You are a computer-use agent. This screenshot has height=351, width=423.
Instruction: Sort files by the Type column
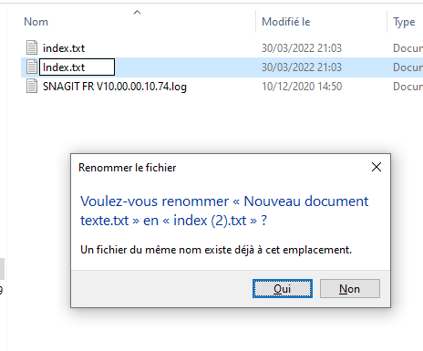coord(404,22)
